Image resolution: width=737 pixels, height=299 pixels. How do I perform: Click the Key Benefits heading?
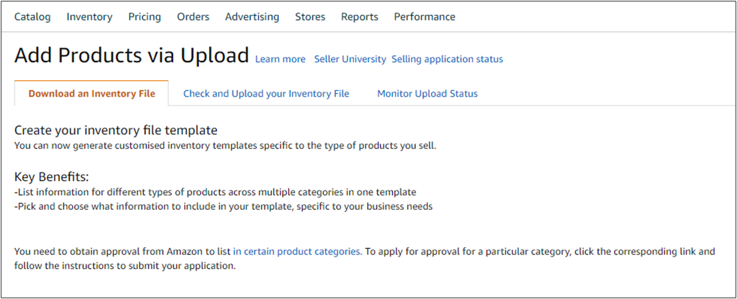[x=51, y=177]
